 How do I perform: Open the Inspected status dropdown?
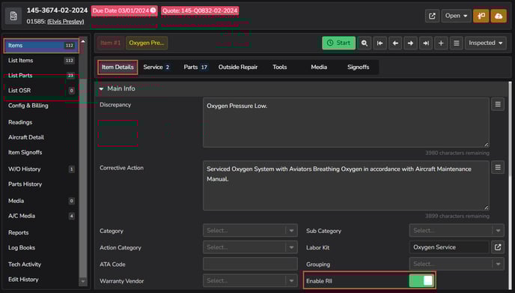click(x=486, y=43)
